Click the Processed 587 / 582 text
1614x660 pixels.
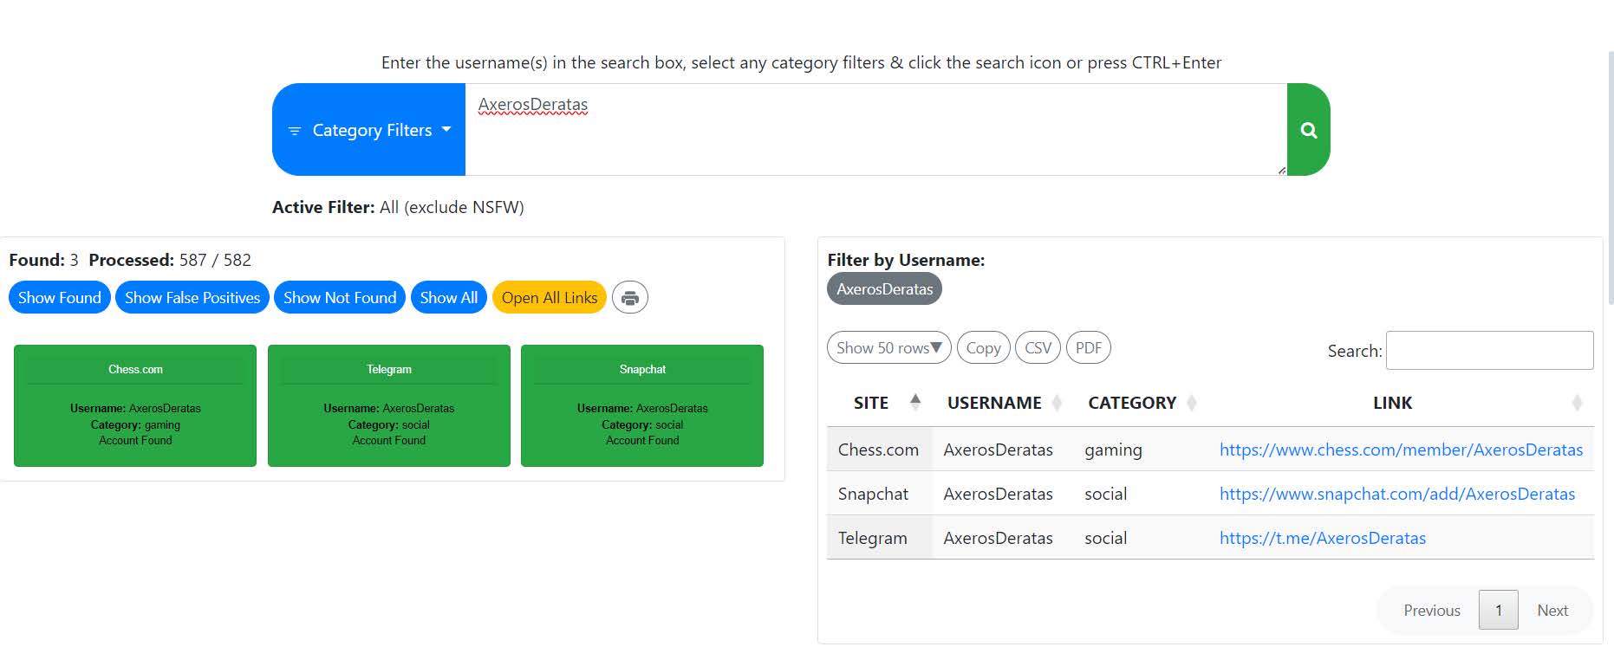(170, 260)
